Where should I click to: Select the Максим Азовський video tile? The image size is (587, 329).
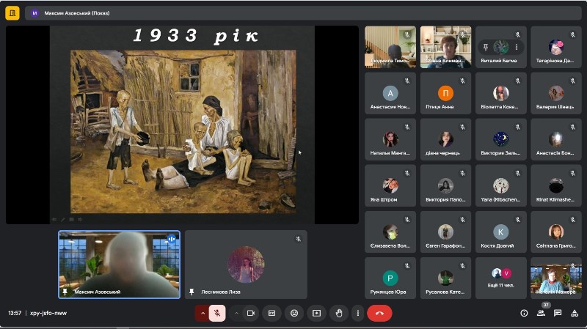click(x=119, y=265)
